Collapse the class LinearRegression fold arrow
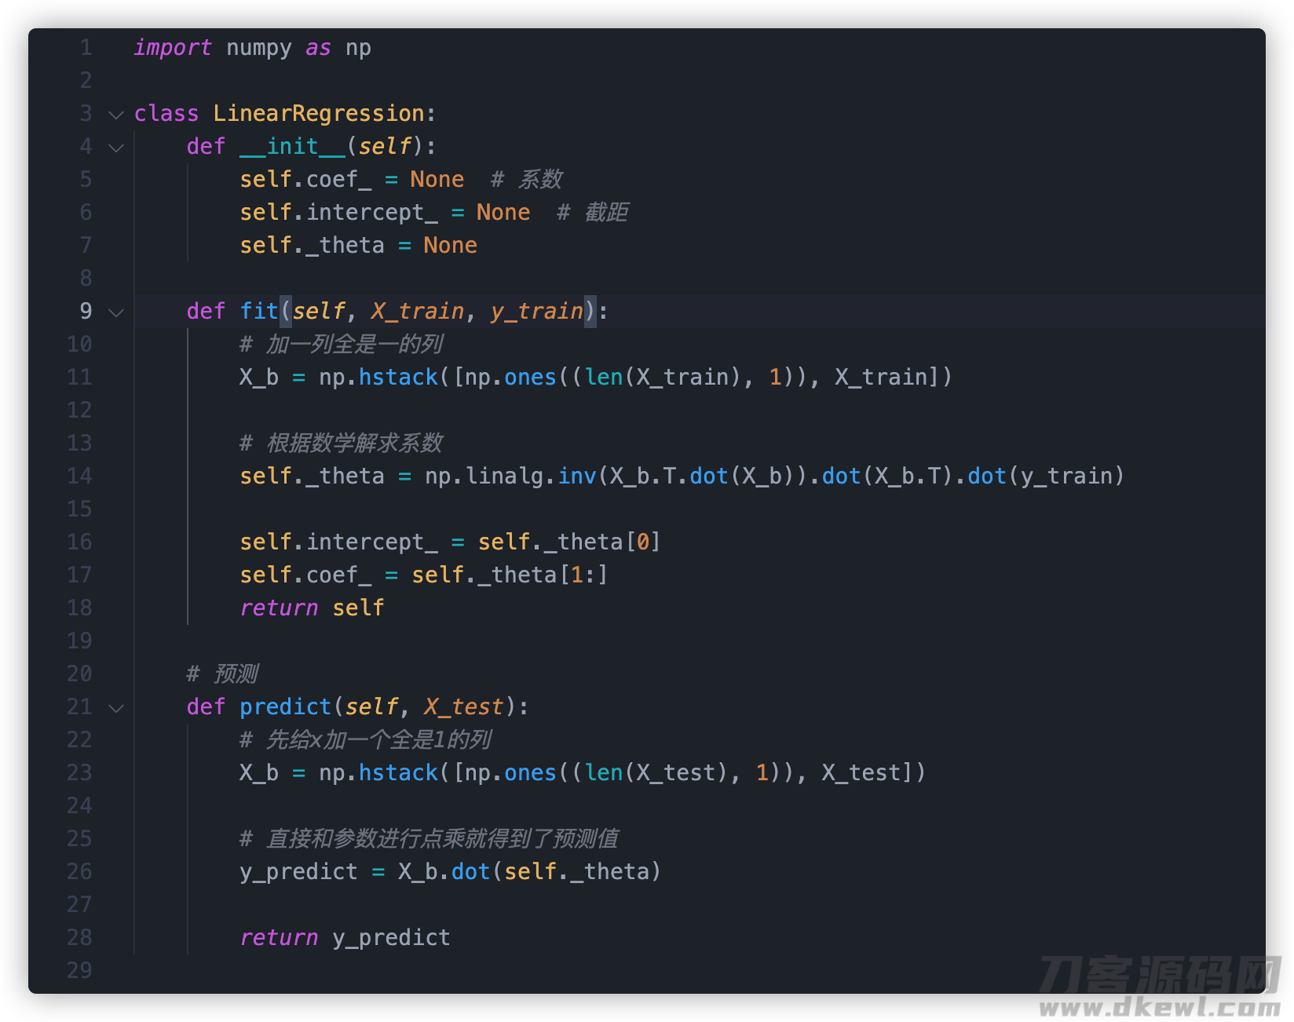Screen dimensions: 1294x1022 pos(116,115)
